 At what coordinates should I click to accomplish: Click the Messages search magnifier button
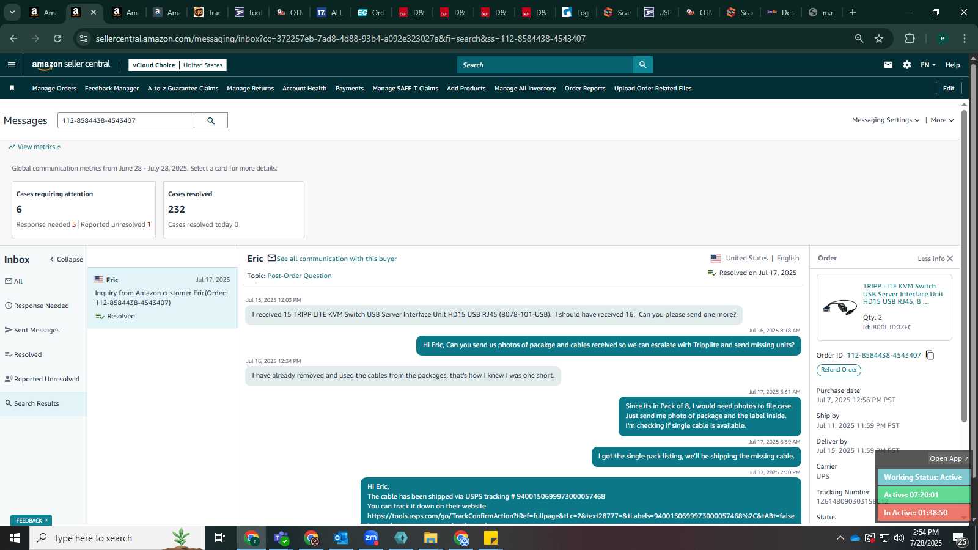coord(211,120)
